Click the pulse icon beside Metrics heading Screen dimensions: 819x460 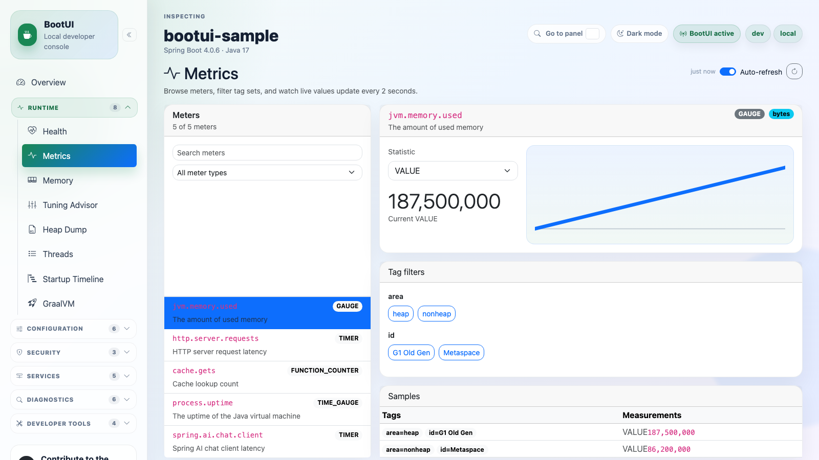tap(172, 73)
